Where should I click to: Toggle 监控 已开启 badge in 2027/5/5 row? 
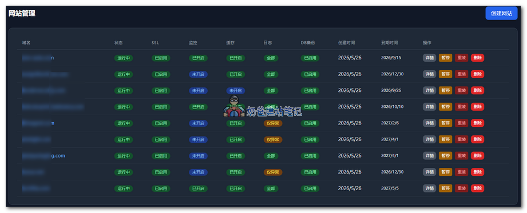click(x=198, y=188)
